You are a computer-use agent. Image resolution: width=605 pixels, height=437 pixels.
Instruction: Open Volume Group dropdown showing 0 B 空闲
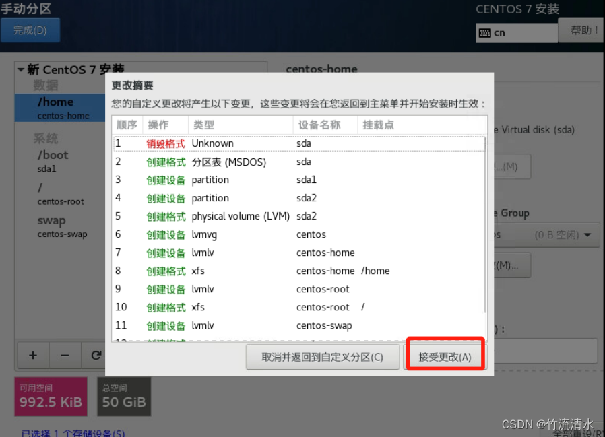547,235
